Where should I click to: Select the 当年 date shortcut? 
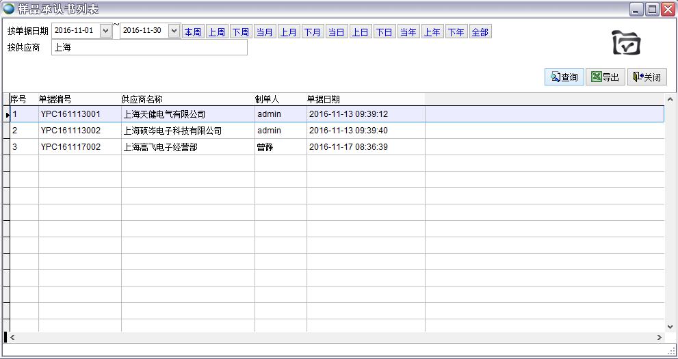click(x=408, y=32)
